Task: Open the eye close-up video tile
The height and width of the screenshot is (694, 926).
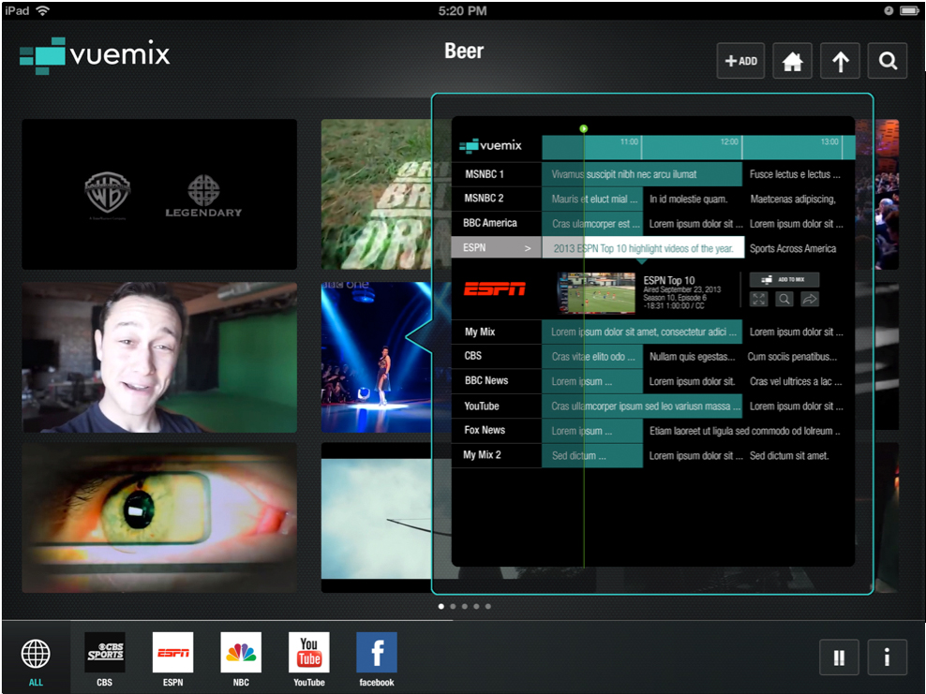Action: pos(159,518)
